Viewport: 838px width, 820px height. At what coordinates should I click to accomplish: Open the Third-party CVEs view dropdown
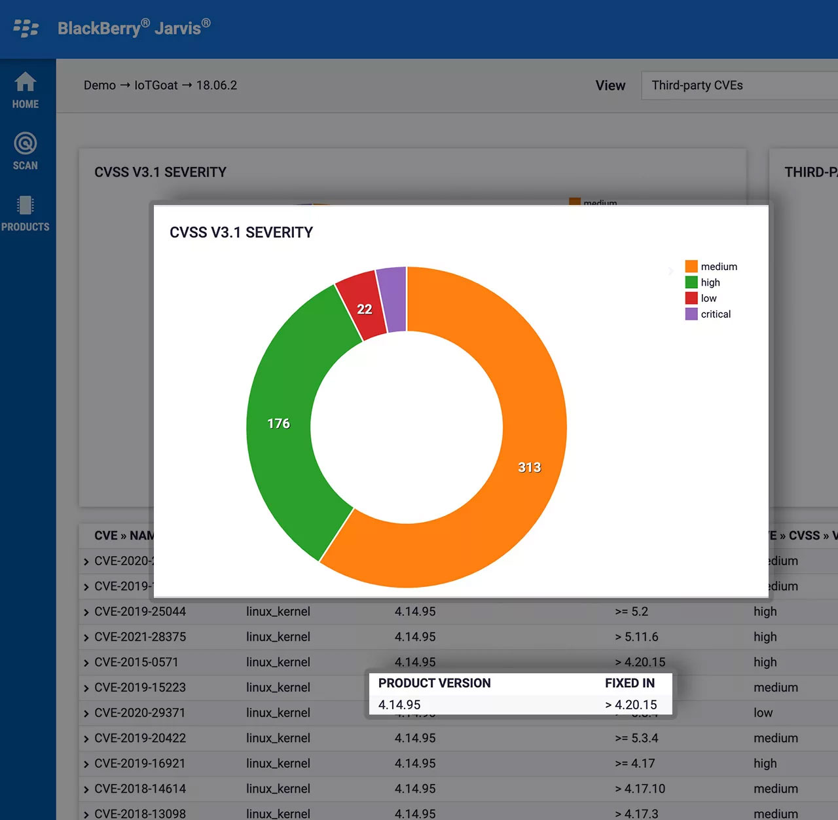point(740,85)
